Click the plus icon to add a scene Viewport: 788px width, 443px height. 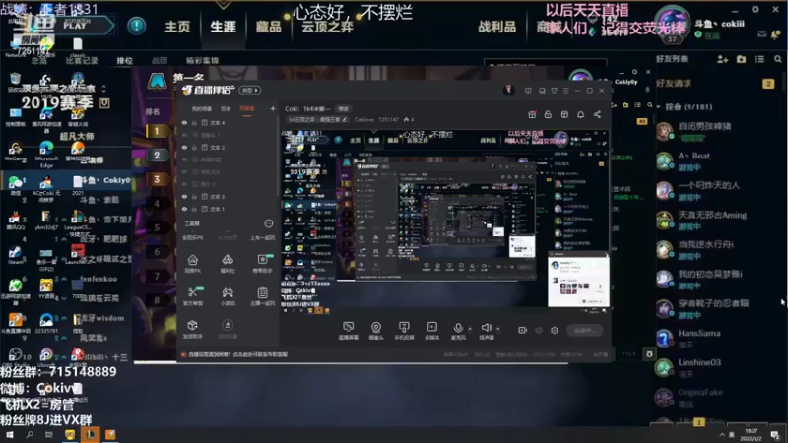tap(273, 108)
